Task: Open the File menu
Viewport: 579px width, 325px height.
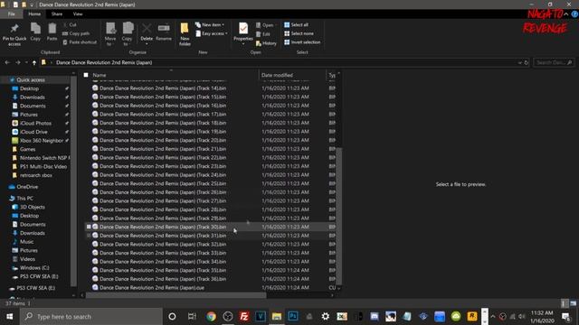Action: pyautogui.click(x=12, y=14)
